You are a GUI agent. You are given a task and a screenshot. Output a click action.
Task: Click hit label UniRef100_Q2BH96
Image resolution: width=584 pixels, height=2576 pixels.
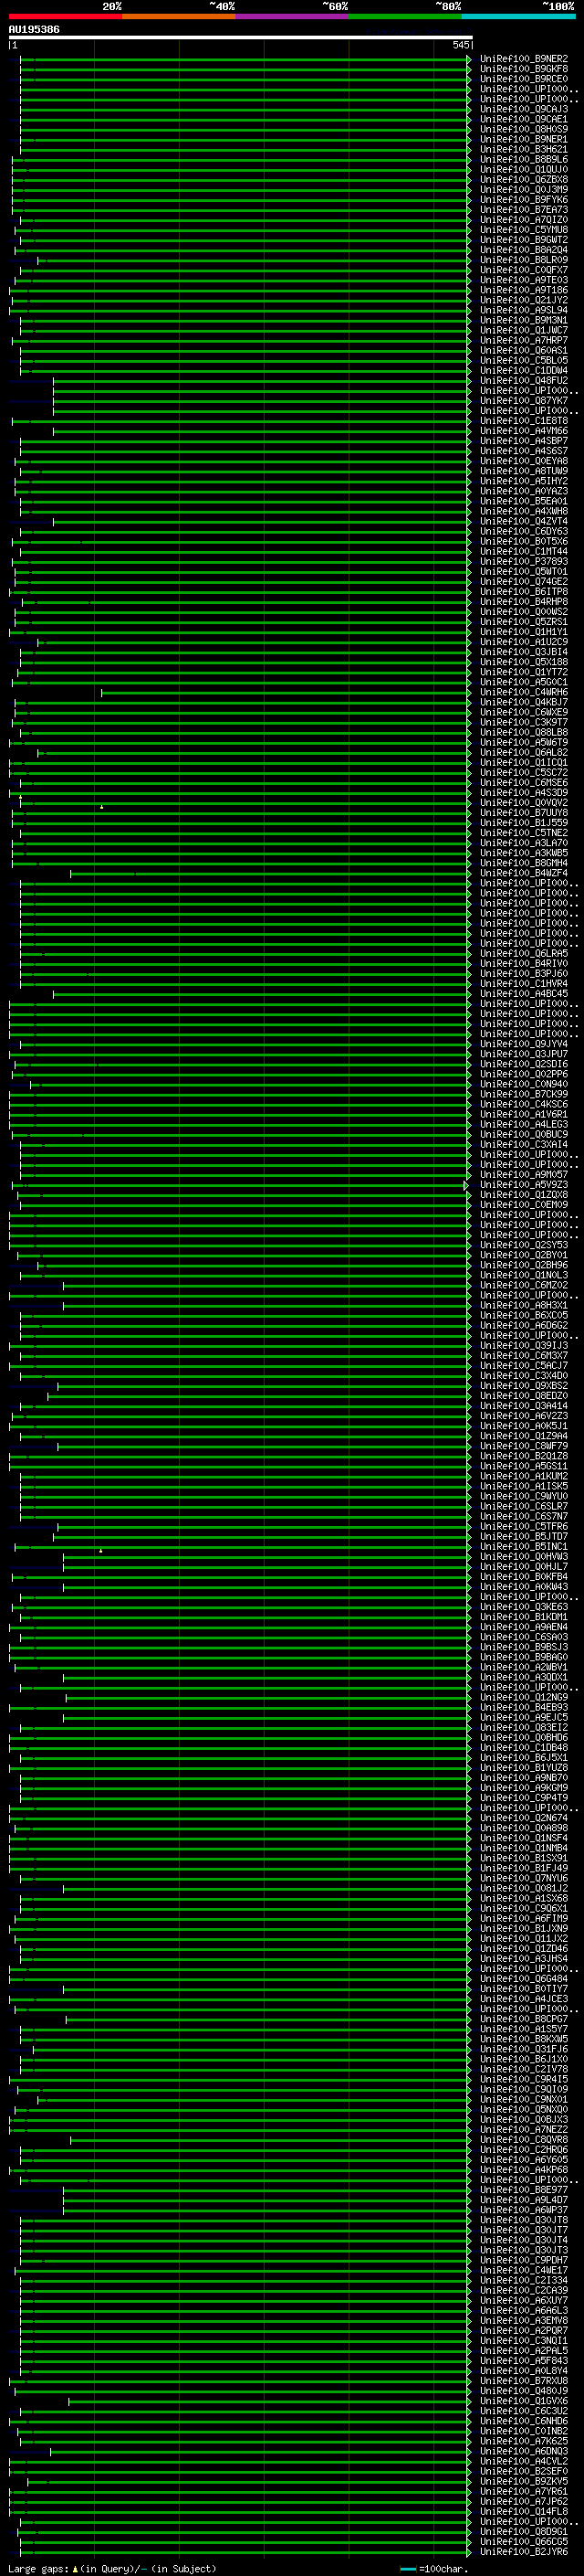coord(524,1265)
